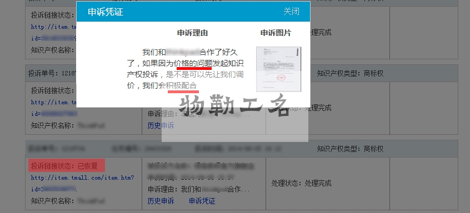Open 历史申诉 link beside 申诉凭证 link
This screenshot has height=213, width=470.
[x=161, y=201]
